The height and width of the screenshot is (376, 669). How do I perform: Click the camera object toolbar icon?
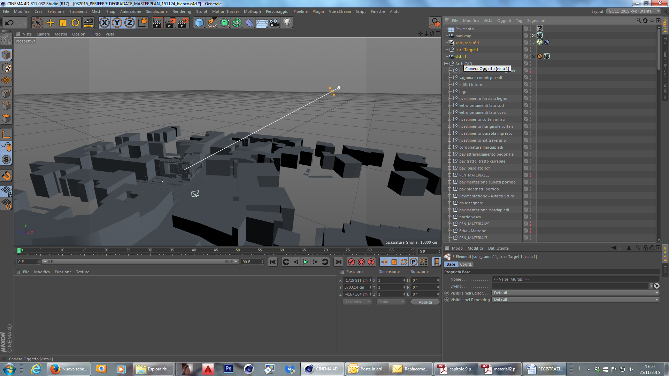click(274, 23)
